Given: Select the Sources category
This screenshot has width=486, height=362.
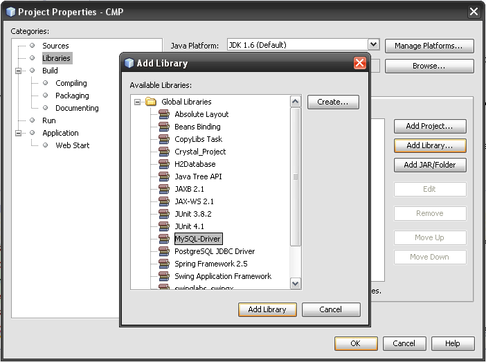Looking at the screenshot, I should click(x=55, y=46).
